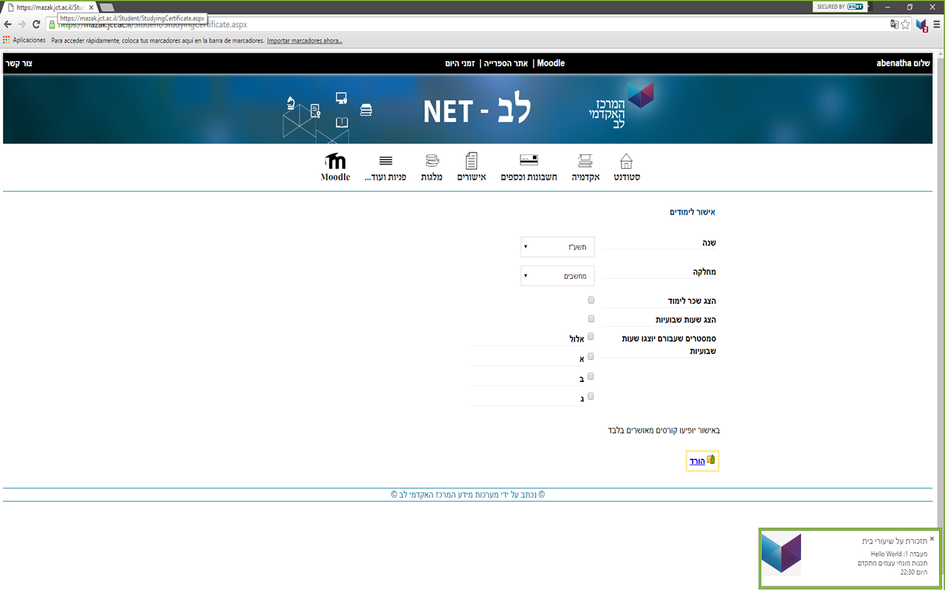Click the notification cube logo
This screenshot has height=590, width=945.
pyautogui.click(x=781, y=554)
